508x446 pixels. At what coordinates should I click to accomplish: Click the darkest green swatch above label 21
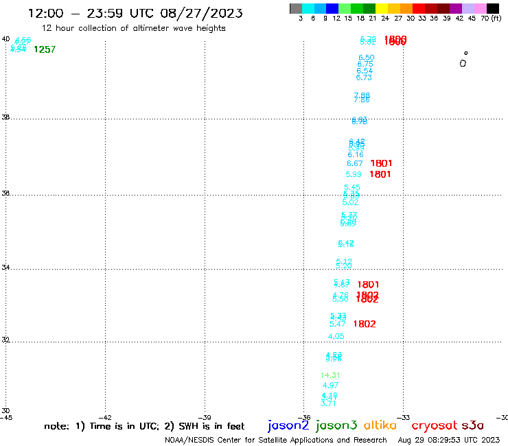pyautogui.click(x=369, y=8)
